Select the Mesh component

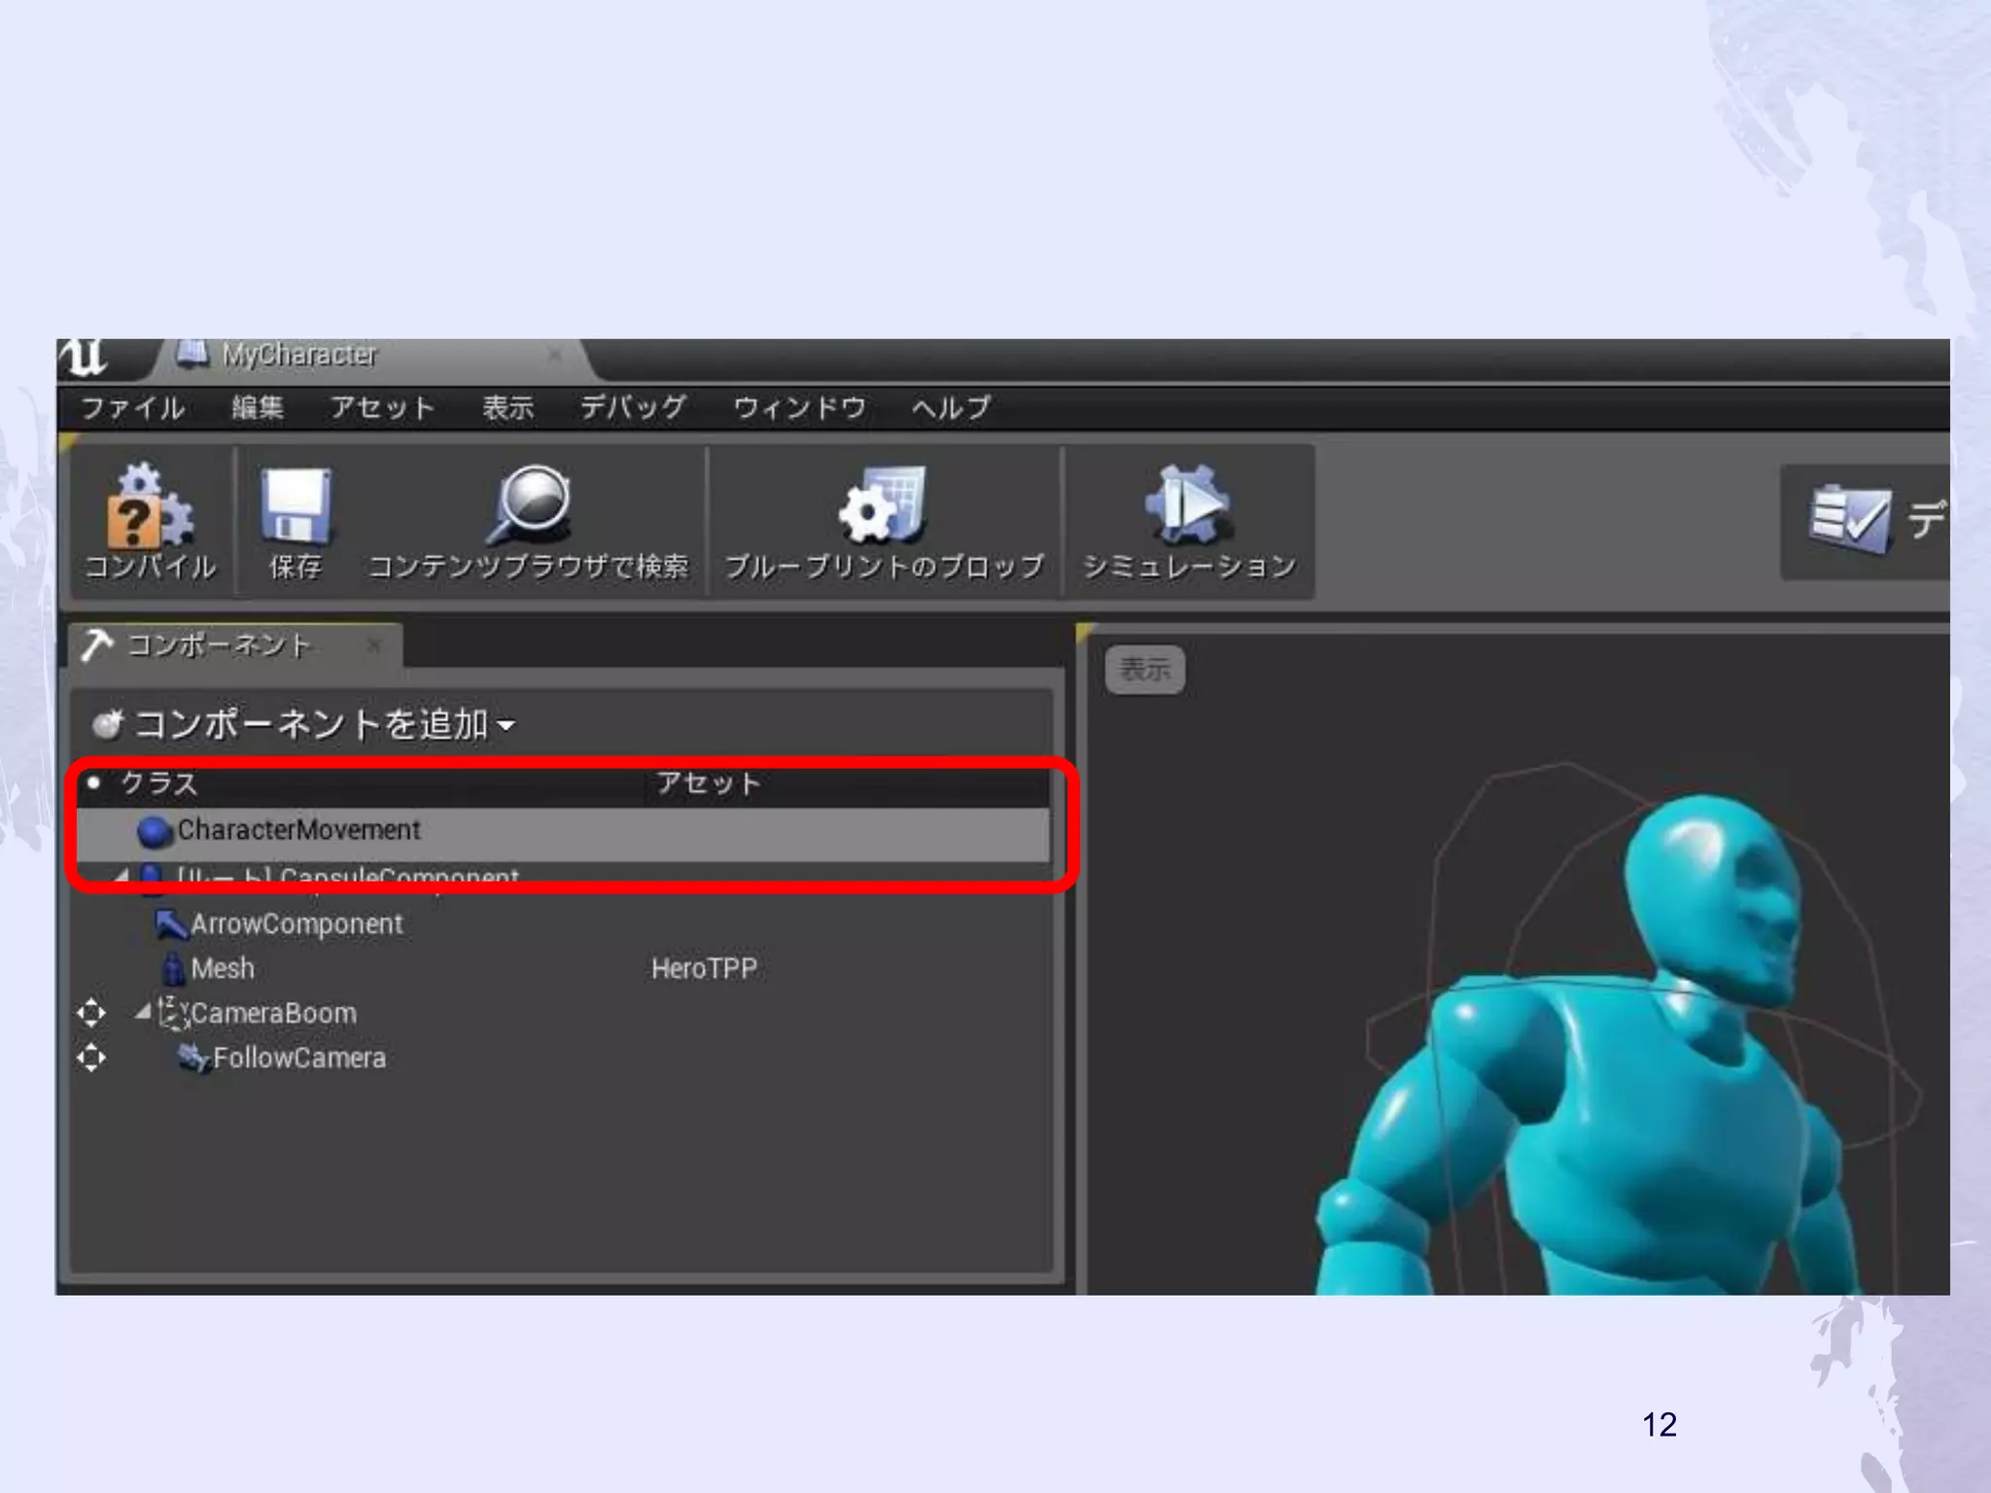[223, 968]
